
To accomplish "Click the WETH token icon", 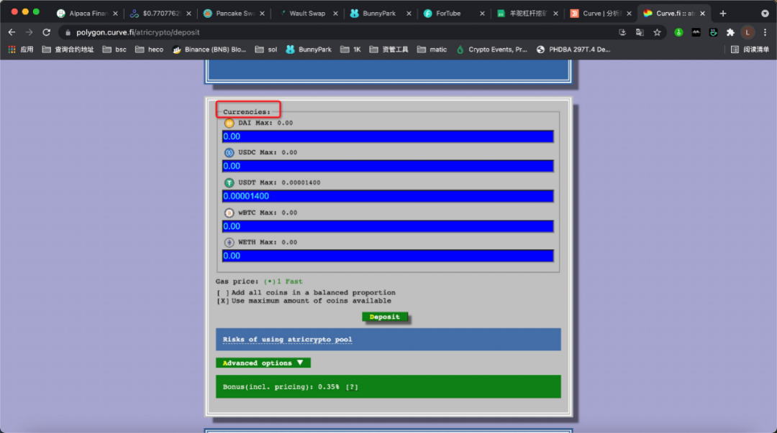I will coord(229,242).
